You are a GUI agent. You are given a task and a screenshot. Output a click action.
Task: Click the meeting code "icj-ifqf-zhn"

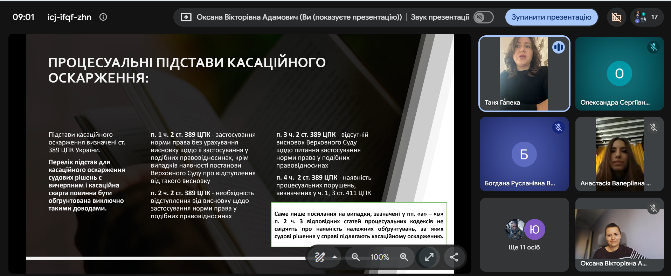click(69, 17)
